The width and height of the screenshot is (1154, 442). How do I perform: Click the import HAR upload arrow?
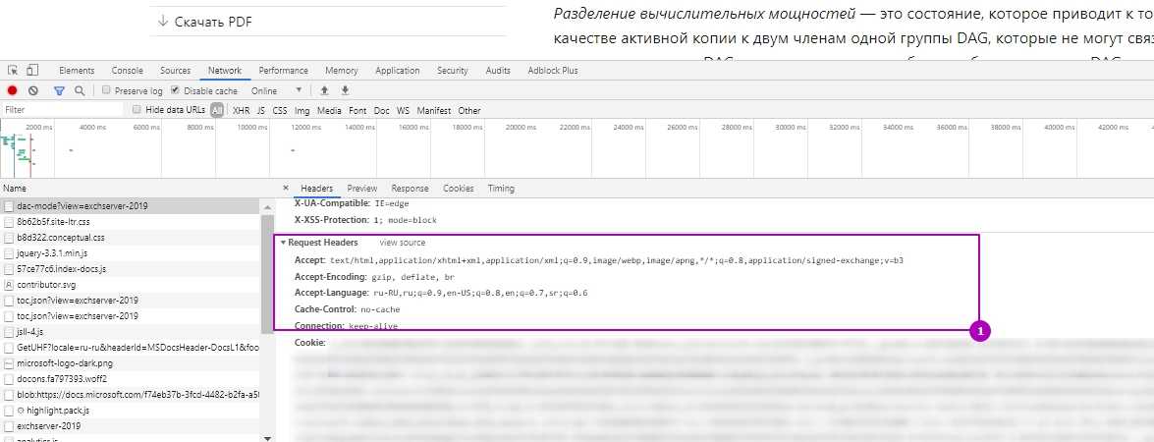tap(325, 90)
